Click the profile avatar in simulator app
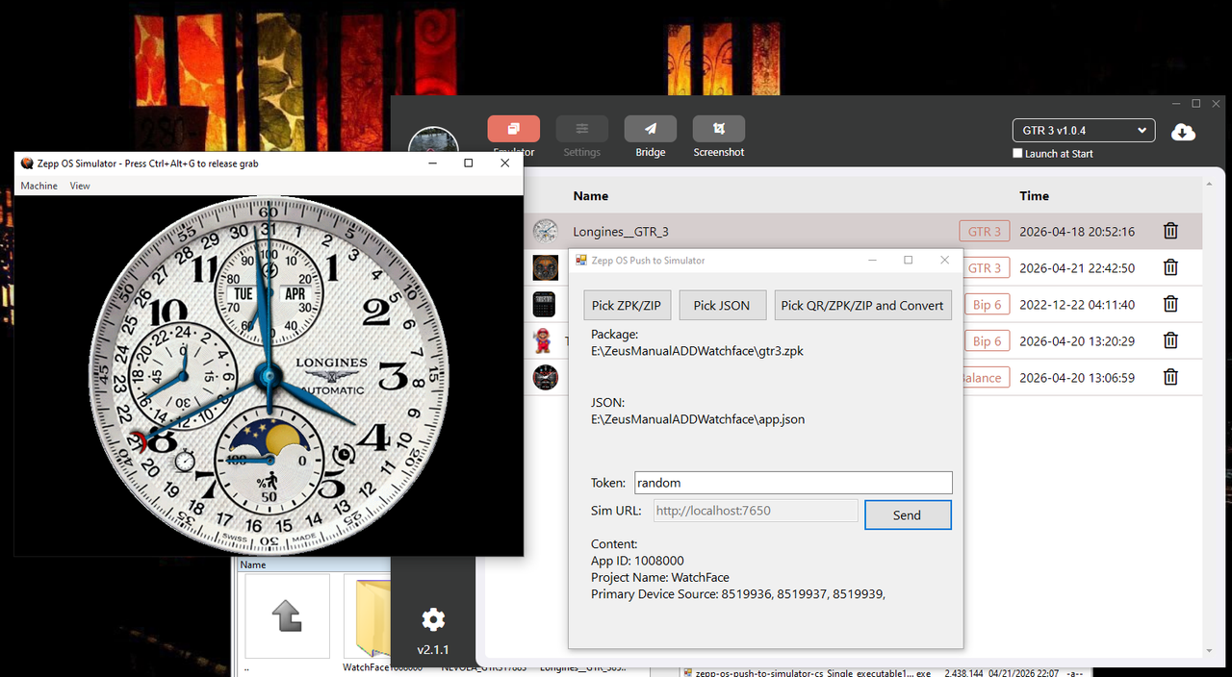 click(x=433, y=140)
